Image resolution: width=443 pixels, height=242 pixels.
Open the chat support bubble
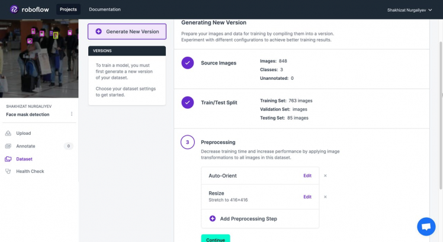(426, 227)
